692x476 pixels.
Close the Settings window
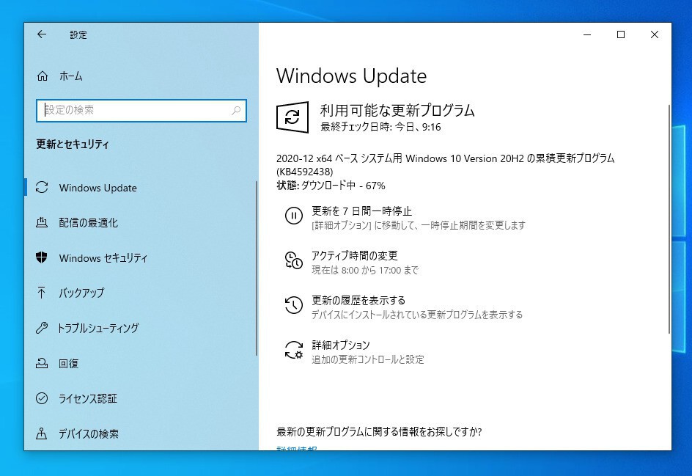click(x=655, y=34)
